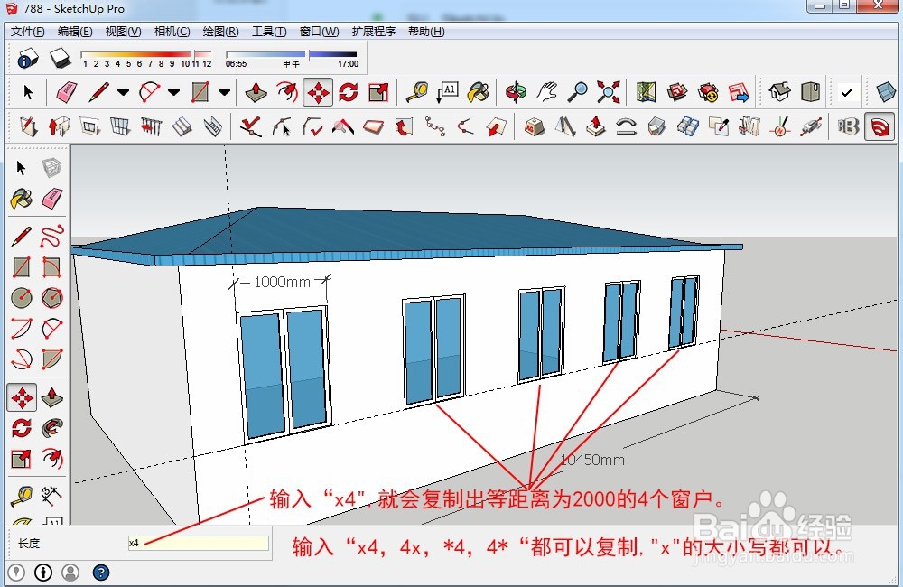Viewport: 903px width, 587px height.
Task: Click the blue help question-mark status icon
Action: click(101, 573)
